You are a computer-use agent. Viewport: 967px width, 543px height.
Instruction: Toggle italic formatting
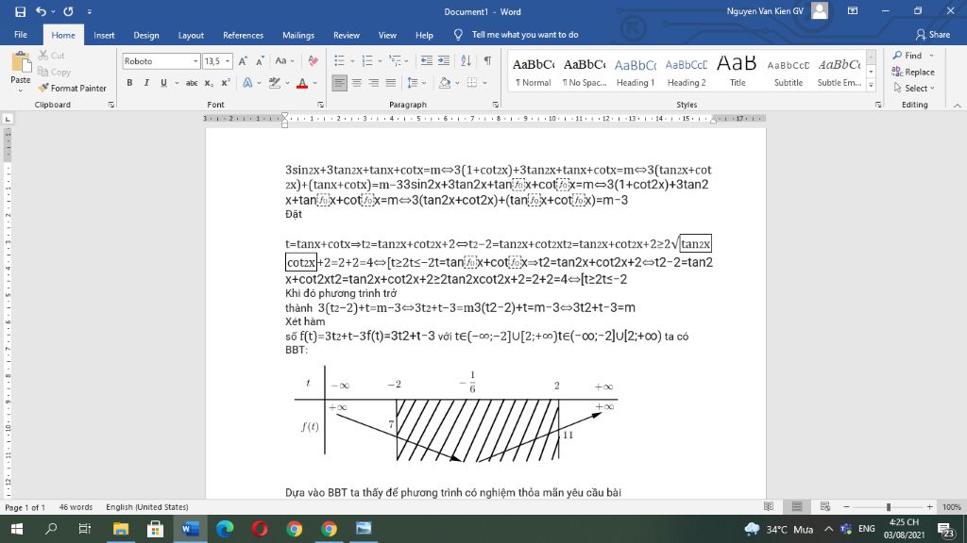[146, 83]
